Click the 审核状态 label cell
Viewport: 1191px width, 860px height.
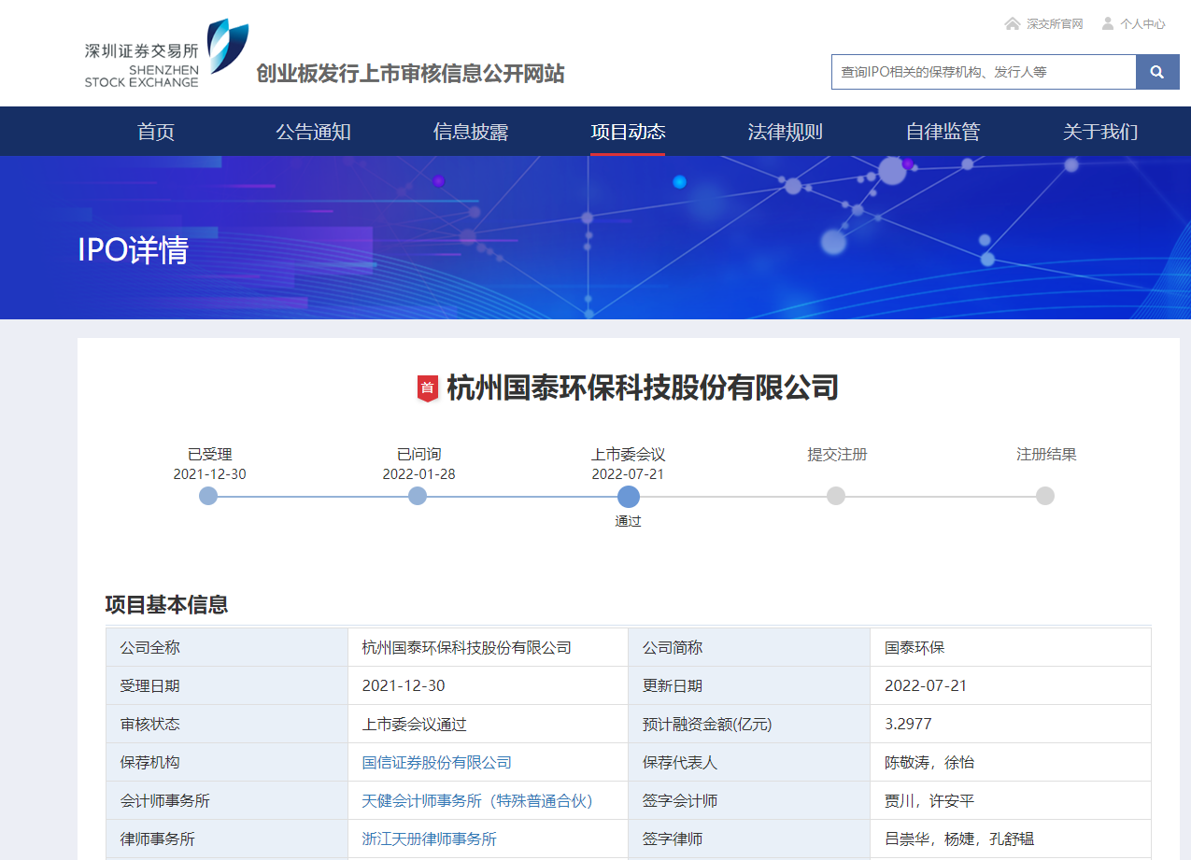[x=227, y=725]
